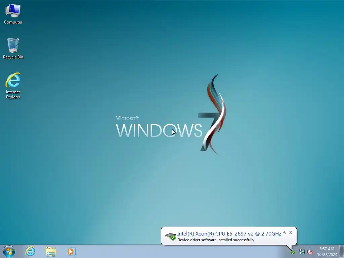Click the chip icon in the notification
The width and height of the screenshot is (344, 258).
(x=170, y=236)
